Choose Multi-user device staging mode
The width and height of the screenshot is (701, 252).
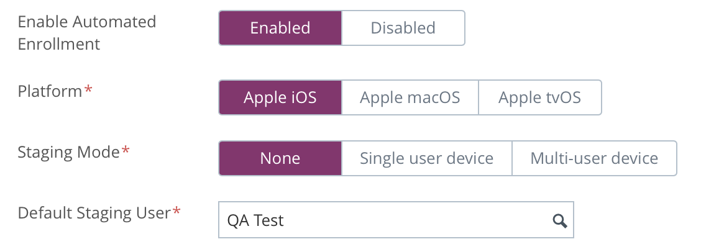point(594,158)
